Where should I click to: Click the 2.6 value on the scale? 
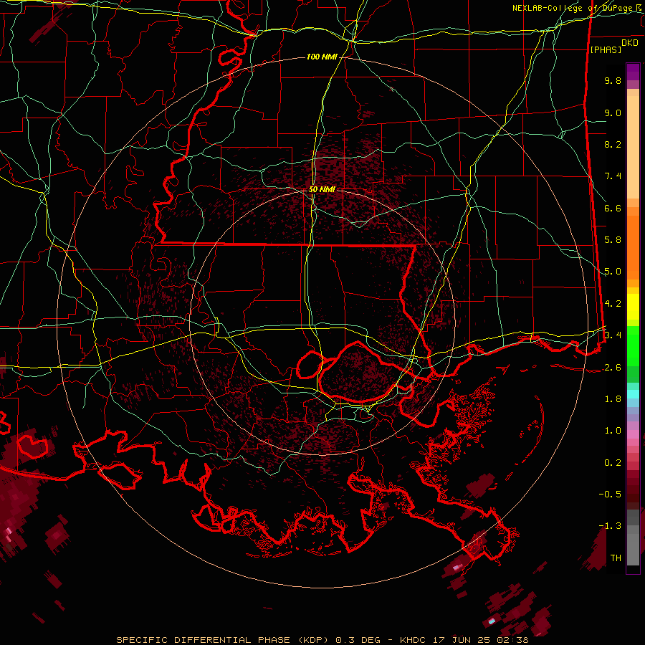coord(613,368)
